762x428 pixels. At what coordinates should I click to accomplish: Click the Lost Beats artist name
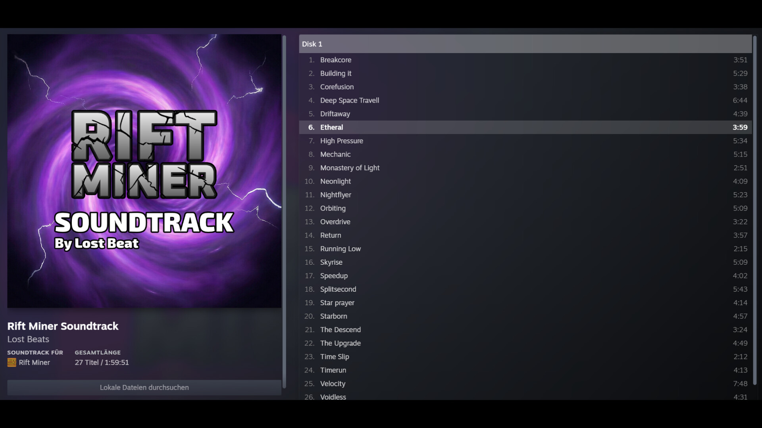click(28, 339)
